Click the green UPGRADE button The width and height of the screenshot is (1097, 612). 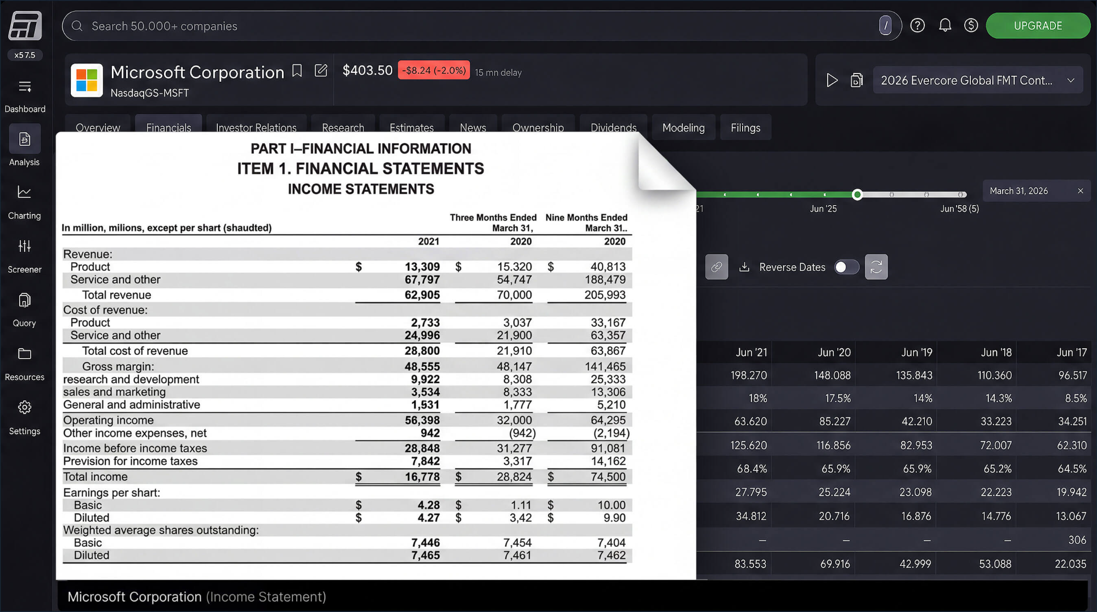pyautogui.click(x=1038, y=26)
